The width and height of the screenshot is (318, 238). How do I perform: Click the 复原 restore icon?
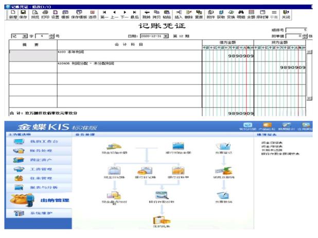pyautogui.click(x=199, y=14)
